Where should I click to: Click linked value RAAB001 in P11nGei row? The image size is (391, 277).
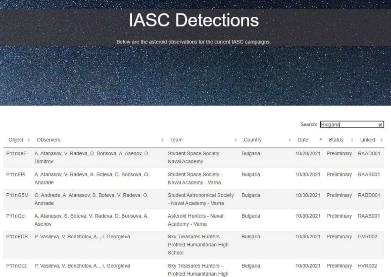click(x=369, y=216)
